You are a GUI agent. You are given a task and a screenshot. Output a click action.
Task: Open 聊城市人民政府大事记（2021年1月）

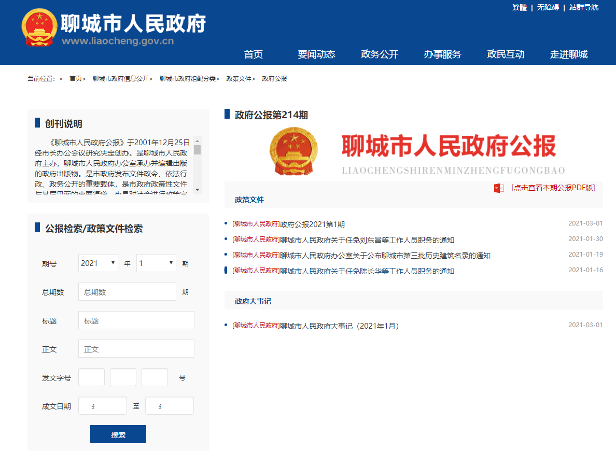pos(315,326)
